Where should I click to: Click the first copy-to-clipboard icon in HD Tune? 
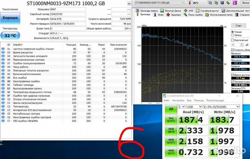(x=210, y=3)
